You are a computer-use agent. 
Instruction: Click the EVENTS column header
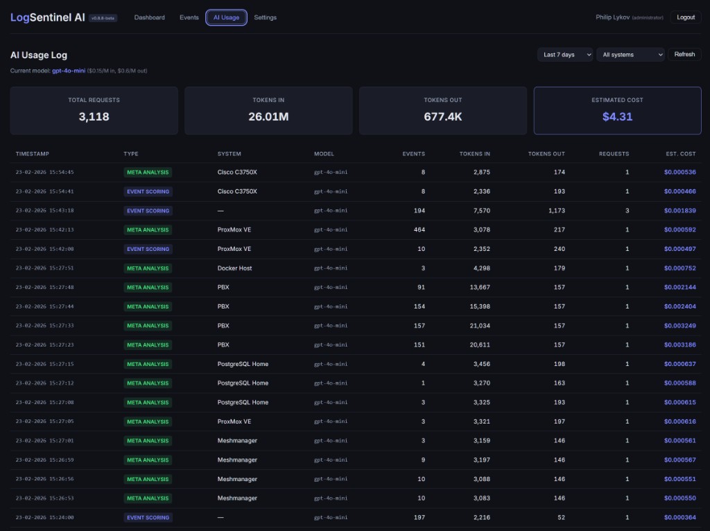point(413,154)
